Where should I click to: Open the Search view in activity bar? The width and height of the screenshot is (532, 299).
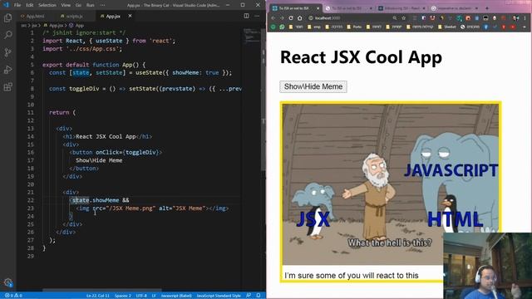[7, 35]
